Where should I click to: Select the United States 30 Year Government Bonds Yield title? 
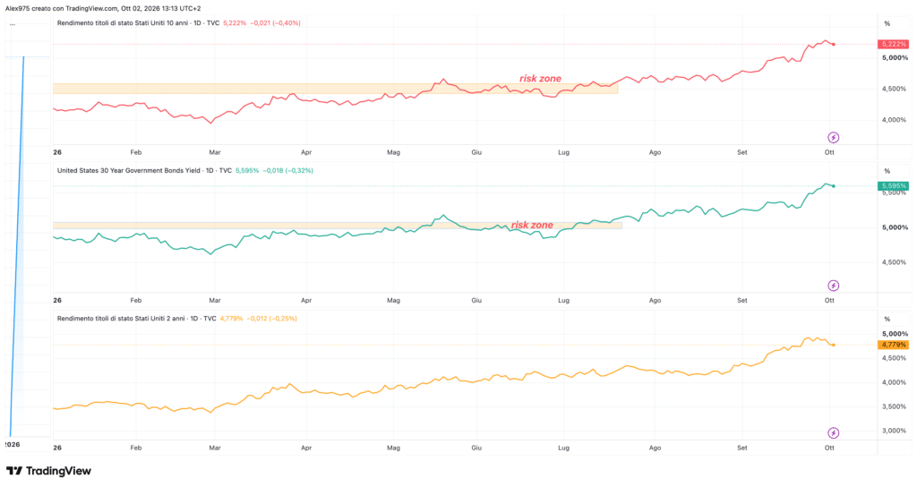click(144, 171)
